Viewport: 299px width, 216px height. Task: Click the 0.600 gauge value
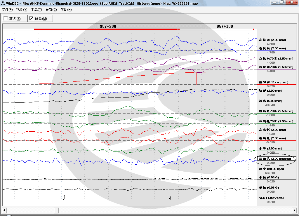pos(271,95)
